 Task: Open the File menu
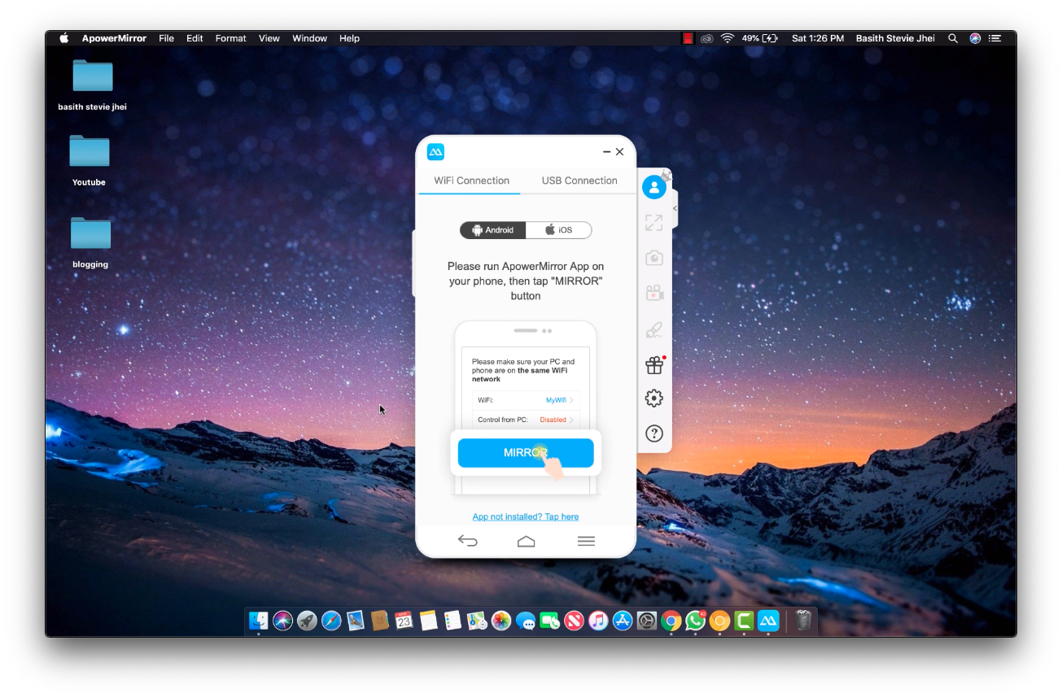[x=166, y=38]
